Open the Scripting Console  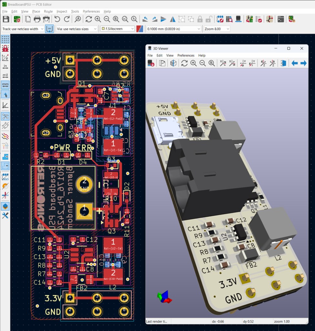pos(281,19)
